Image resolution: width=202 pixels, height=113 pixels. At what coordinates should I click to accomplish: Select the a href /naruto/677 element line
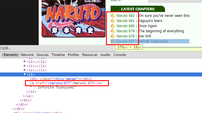click(66, 83)
